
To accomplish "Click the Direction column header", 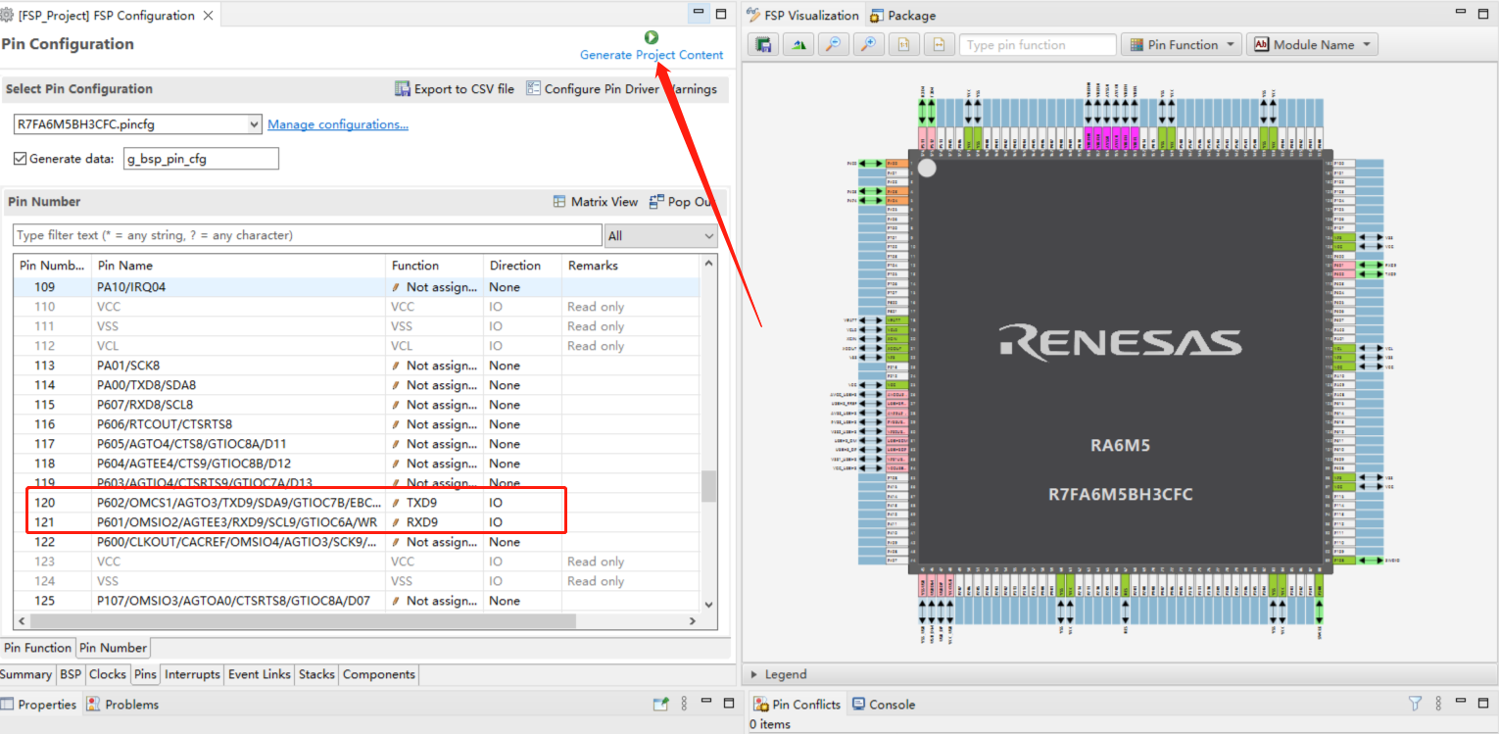I will coord(523,266).
